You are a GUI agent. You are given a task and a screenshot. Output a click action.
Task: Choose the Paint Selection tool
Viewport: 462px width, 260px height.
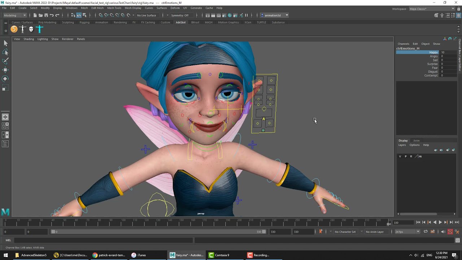5,61
